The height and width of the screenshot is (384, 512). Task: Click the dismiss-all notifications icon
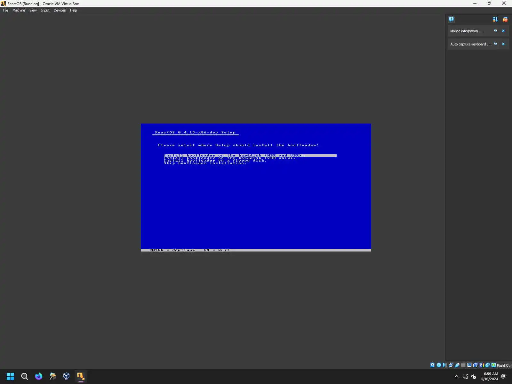(505, 19)
